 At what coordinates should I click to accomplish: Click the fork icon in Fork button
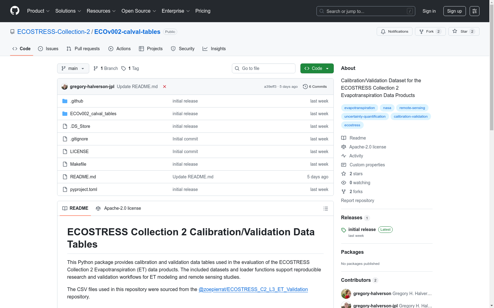[421, 31]
